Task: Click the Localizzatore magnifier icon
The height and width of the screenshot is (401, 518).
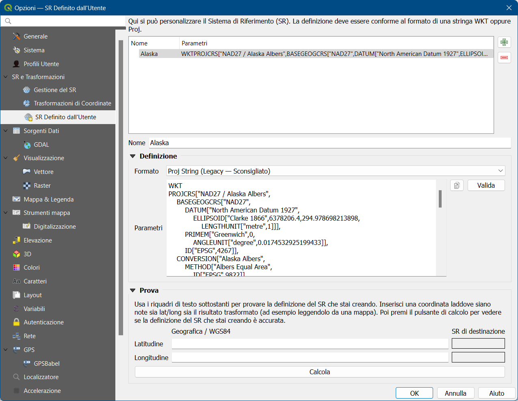Action: click(x=16, y=377)
